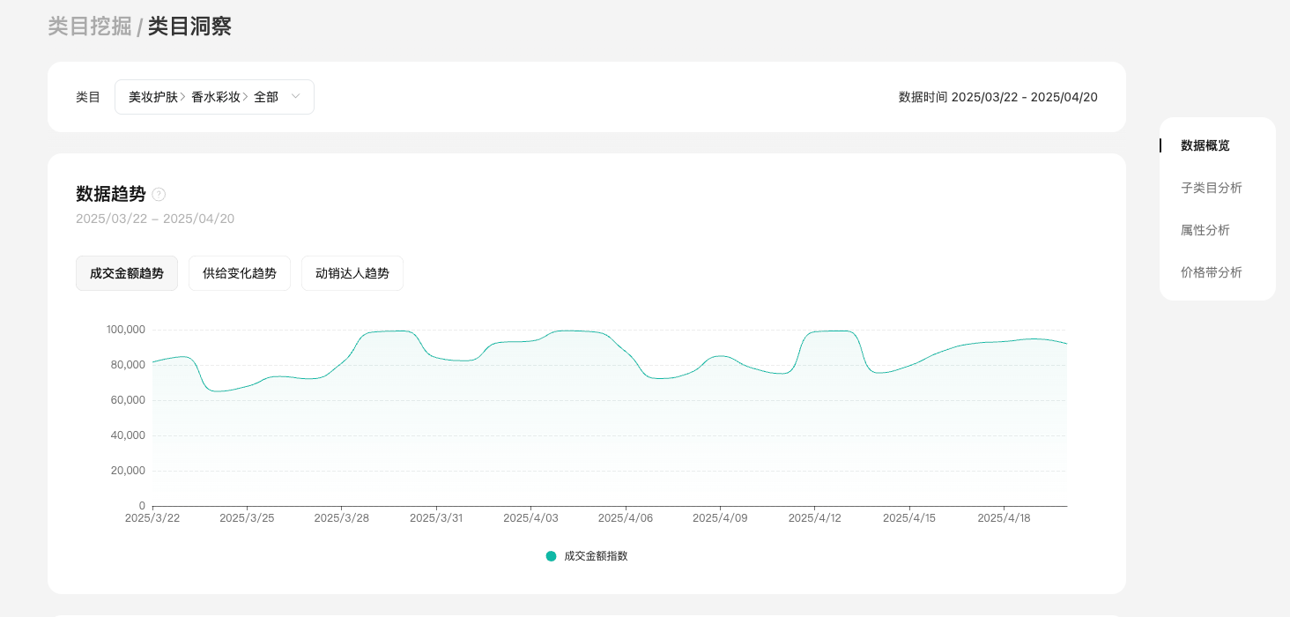1290x617 pixels.
Task: Jump to 数据概览 section in side navigation
Action: [1205, 145]
